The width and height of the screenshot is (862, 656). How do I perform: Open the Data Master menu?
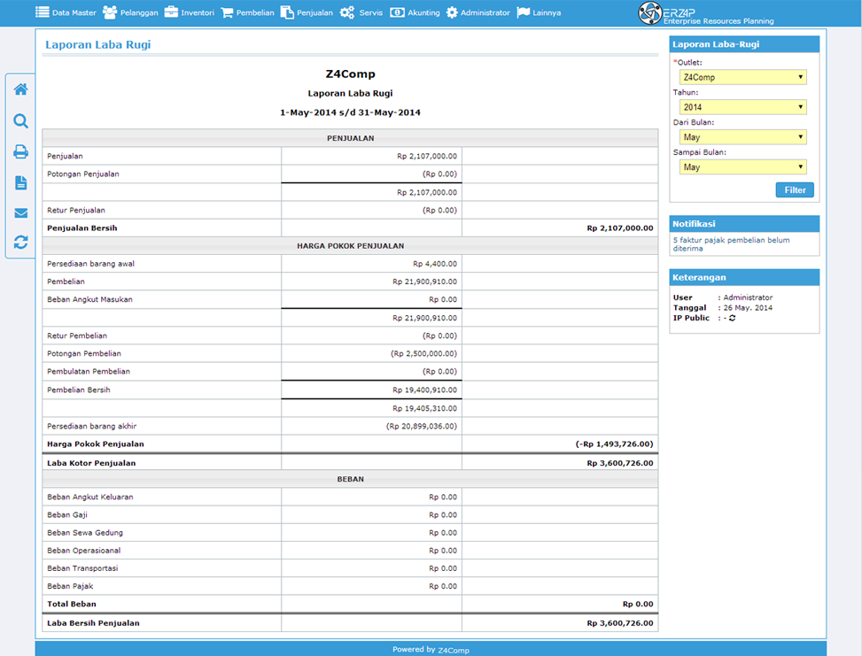[66, 12]
